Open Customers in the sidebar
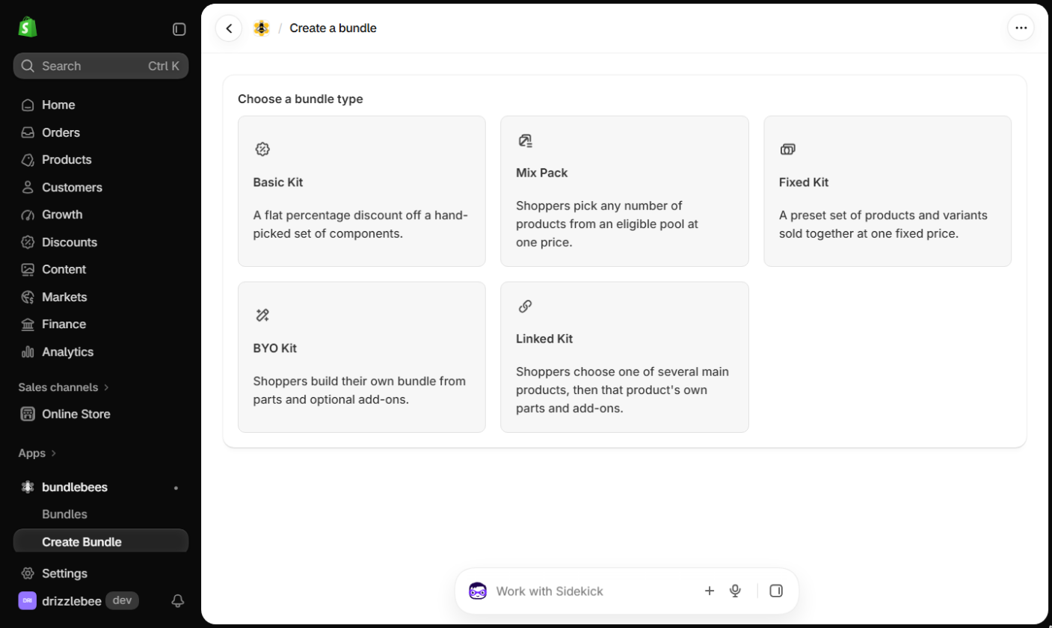The image size is (1052, 628). [x=101, y=187]
